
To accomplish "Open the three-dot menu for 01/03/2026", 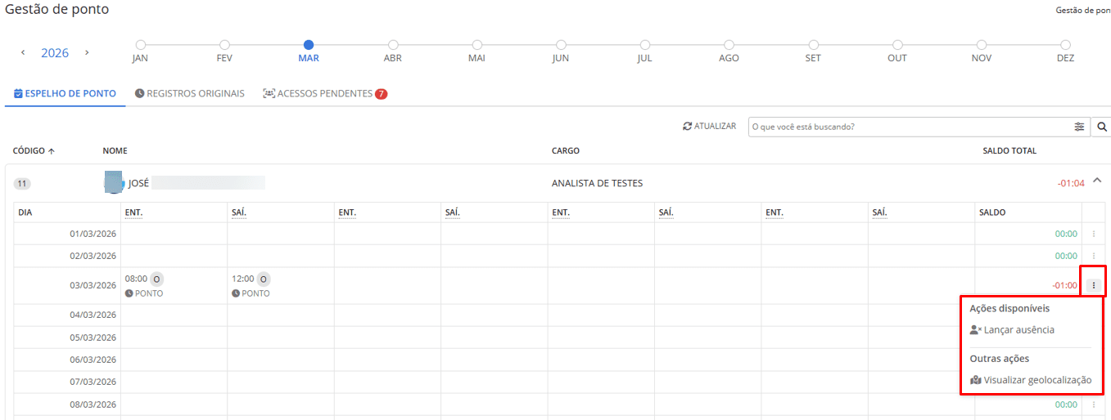I will point(1093,234).
